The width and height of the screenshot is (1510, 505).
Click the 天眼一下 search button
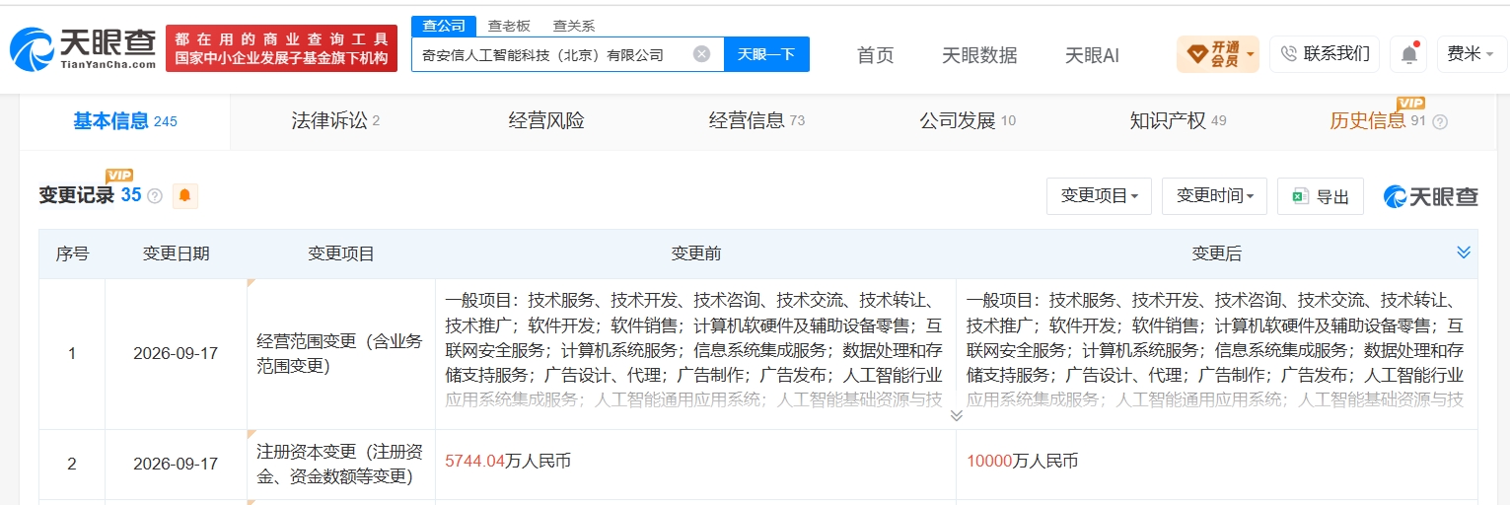[x=766, y=54]
